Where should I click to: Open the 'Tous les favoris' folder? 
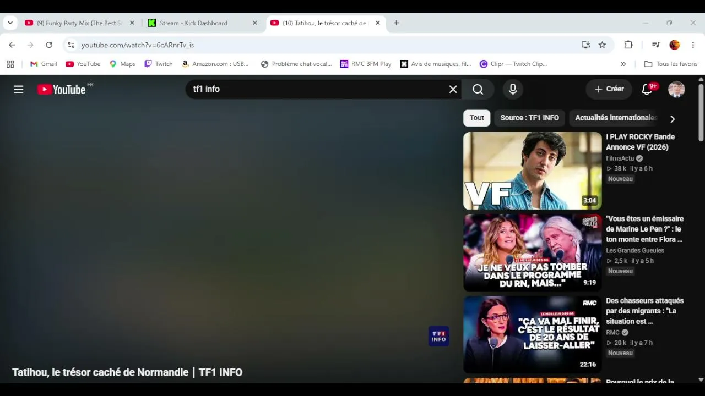[671, 64]
